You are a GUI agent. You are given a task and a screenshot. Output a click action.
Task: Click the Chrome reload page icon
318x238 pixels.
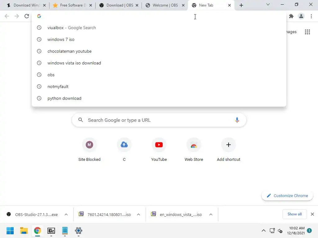pyautogui.click(x=27, y=16)
